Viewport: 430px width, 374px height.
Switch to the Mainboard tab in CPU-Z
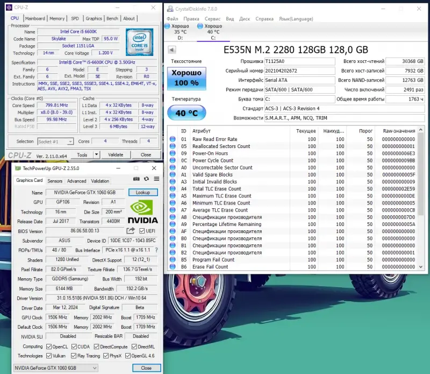click(x=35, y=18)
